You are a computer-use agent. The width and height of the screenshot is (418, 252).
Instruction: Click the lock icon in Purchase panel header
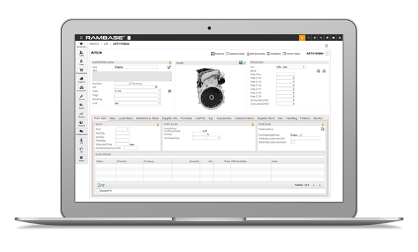pyautogui.click(x=323, y=125)
